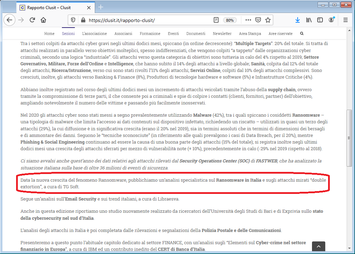Viewport: 355px width, 254px height.
Task: Open the Newsletter menu item
Action: click(x=222, y=34)
